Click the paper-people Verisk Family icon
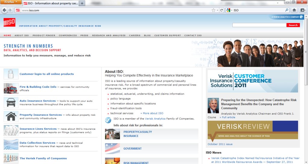Screen dimensions: 308x164 (x=11, y=158)
